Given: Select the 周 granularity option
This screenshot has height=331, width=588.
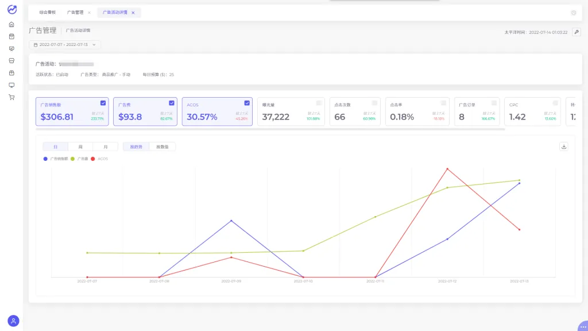Looking at the screenshot, I should tap(80, 147).
